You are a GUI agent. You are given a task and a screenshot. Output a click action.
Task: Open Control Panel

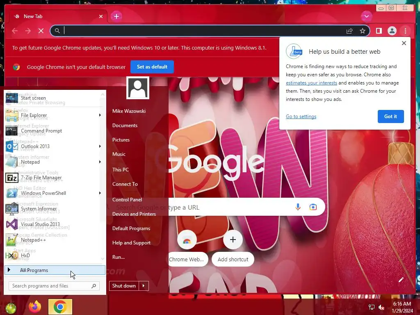pos(127,200)
